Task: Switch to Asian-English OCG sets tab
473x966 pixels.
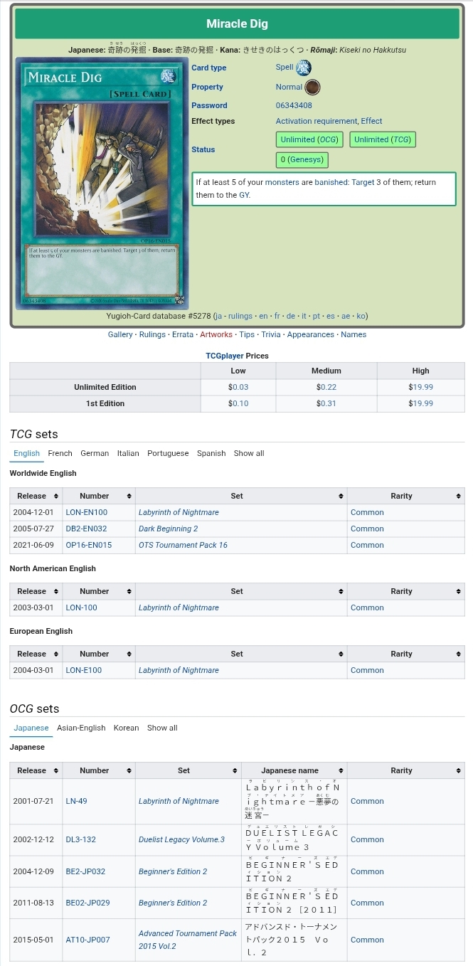Action: (x=81, y=728)
